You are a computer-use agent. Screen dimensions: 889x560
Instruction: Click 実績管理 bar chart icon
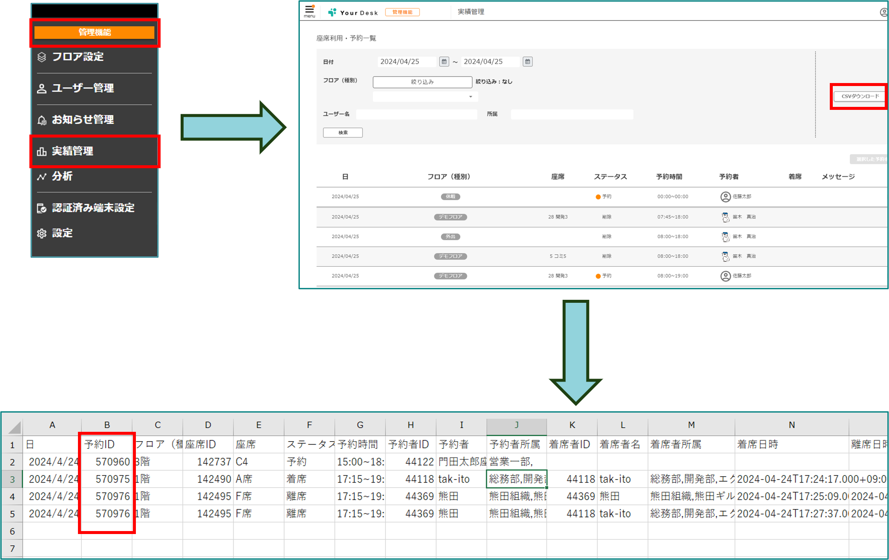tap(42, 151)
